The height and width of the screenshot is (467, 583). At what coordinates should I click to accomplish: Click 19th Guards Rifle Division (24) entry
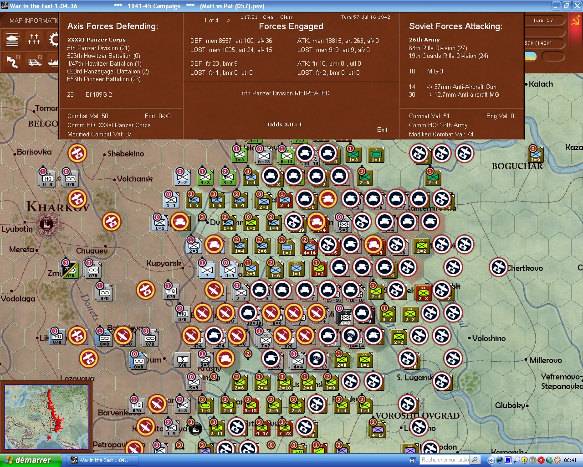click(x=449, y=56)
